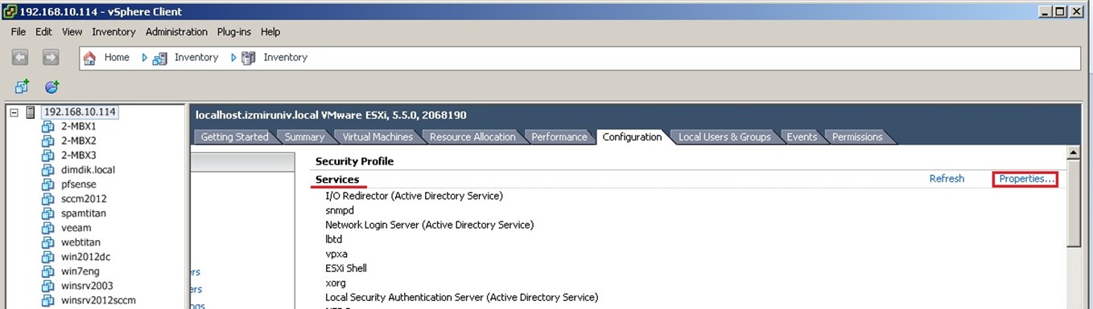Open the Local Users & Groups tab
This screenshot has height=309, width=1093.
point(724,137)
